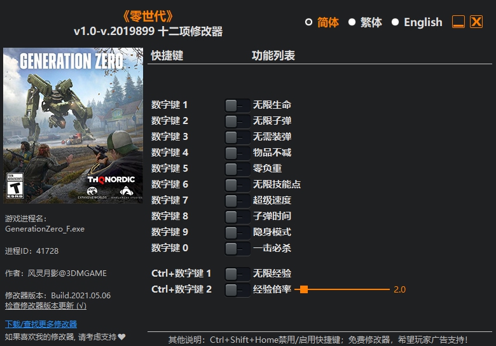
Task: Select the 繁体 language radio button
Action: click(352, 22)
